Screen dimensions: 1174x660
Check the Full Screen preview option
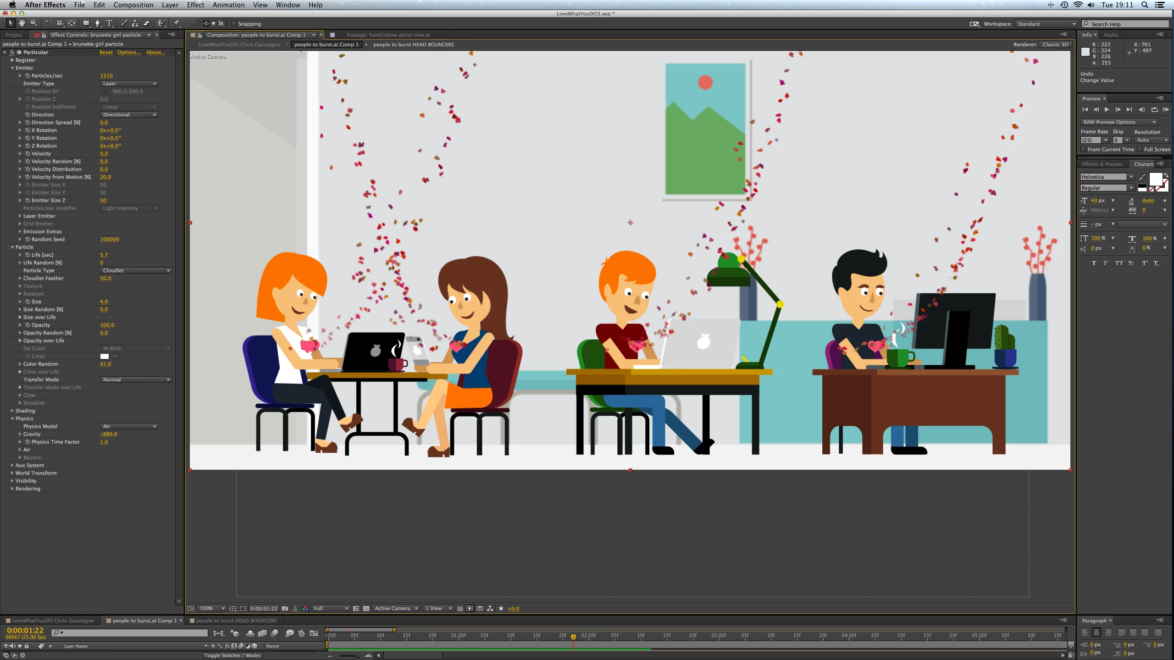(x=1140, y=149)
